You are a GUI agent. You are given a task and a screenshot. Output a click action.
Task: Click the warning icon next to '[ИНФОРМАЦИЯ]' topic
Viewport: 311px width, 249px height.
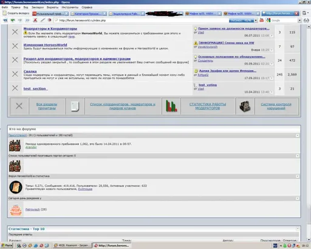coord(196,43)
